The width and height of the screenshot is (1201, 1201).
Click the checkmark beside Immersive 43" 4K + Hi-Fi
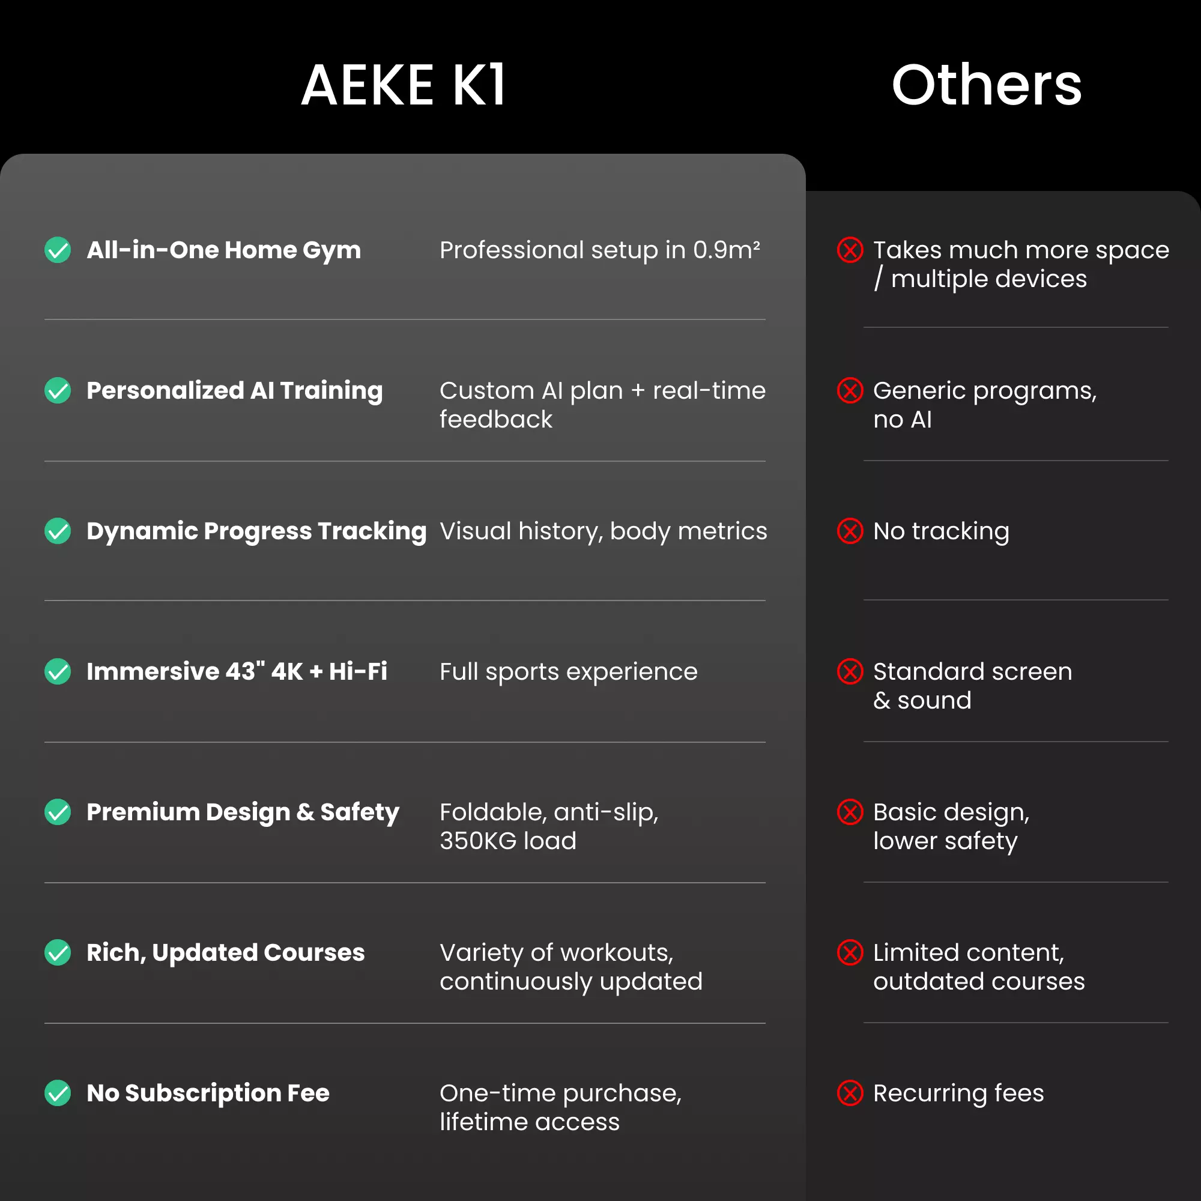[58, 671]
